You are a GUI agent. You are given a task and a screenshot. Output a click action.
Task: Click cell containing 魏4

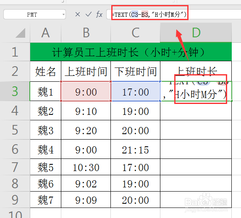tap(45, 149)
